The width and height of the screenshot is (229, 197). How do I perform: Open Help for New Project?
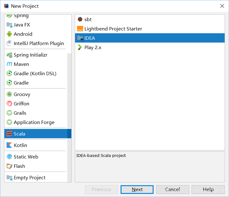(208, 190)
